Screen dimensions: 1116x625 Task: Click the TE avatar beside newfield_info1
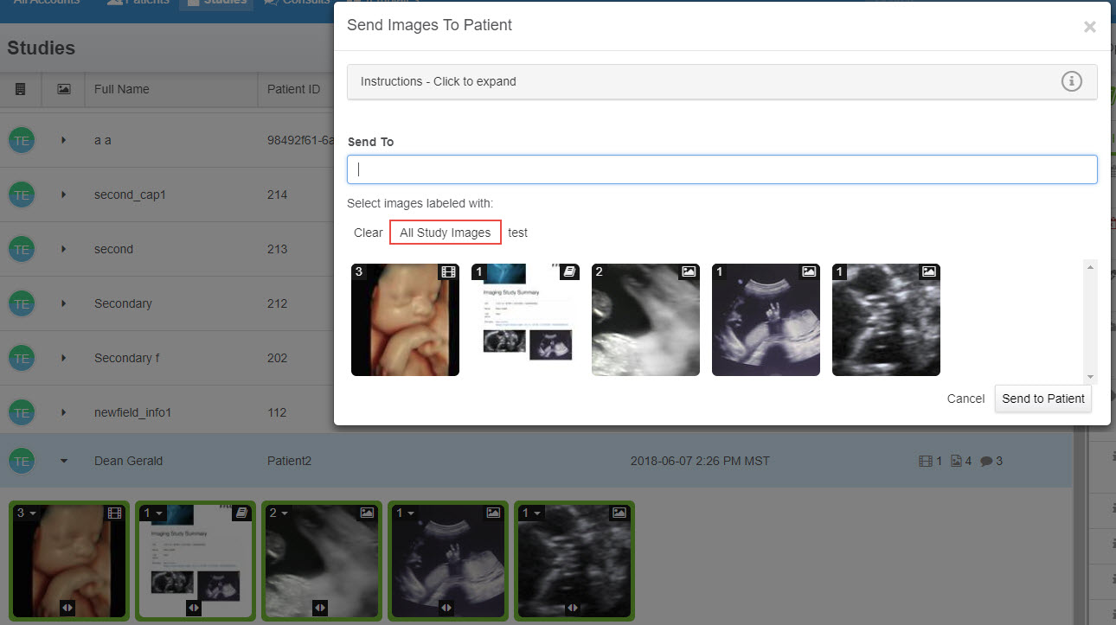pos(22,412)
